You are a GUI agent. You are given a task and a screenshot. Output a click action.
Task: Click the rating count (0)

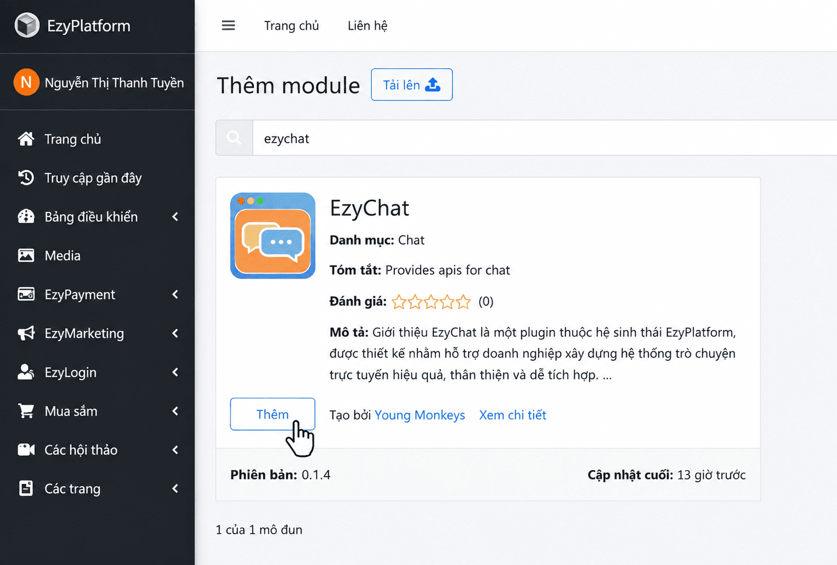tap(486, 302)
